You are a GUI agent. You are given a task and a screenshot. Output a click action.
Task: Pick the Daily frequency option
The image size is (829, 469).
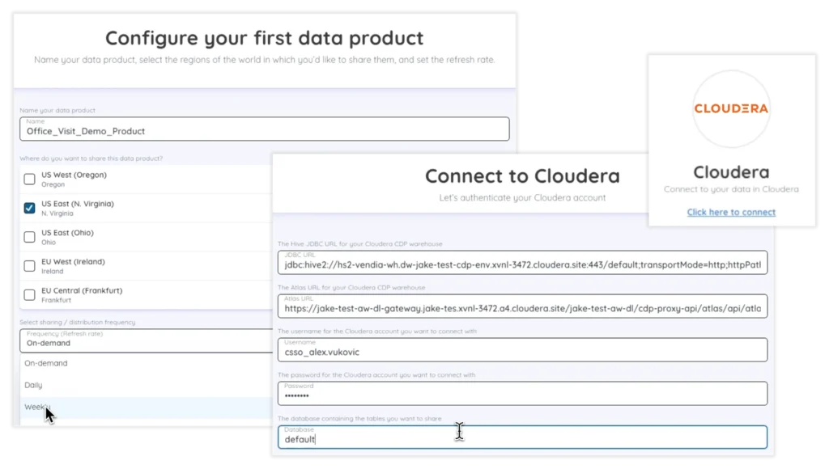(33, 386)
